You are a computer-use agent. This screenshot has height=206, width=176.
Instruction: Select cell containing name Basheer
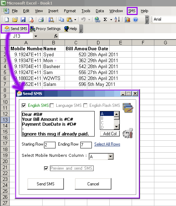[53, 66]
